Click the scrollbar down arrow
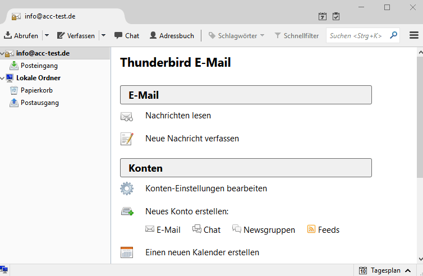Viewport: 423px width, 276px height. point(420,259)
